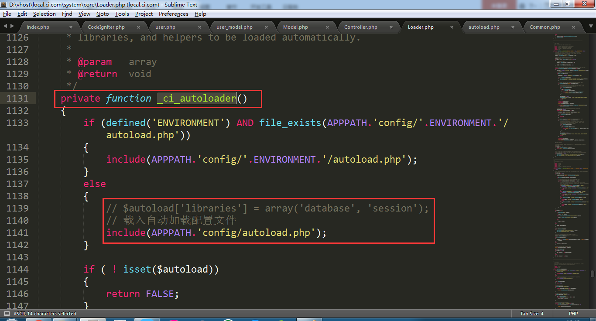Switch to the autoload.php tab
596x321 pixels.
coord(483,27)
